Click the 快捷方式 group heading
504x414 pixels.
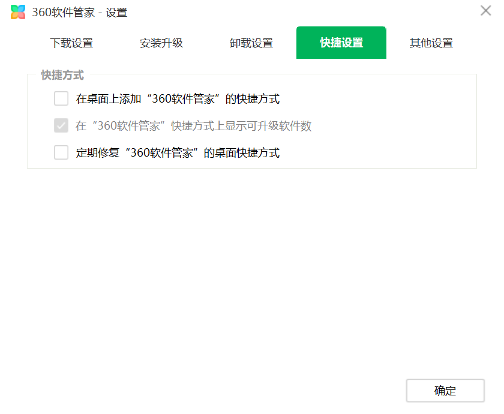point(62,75)
